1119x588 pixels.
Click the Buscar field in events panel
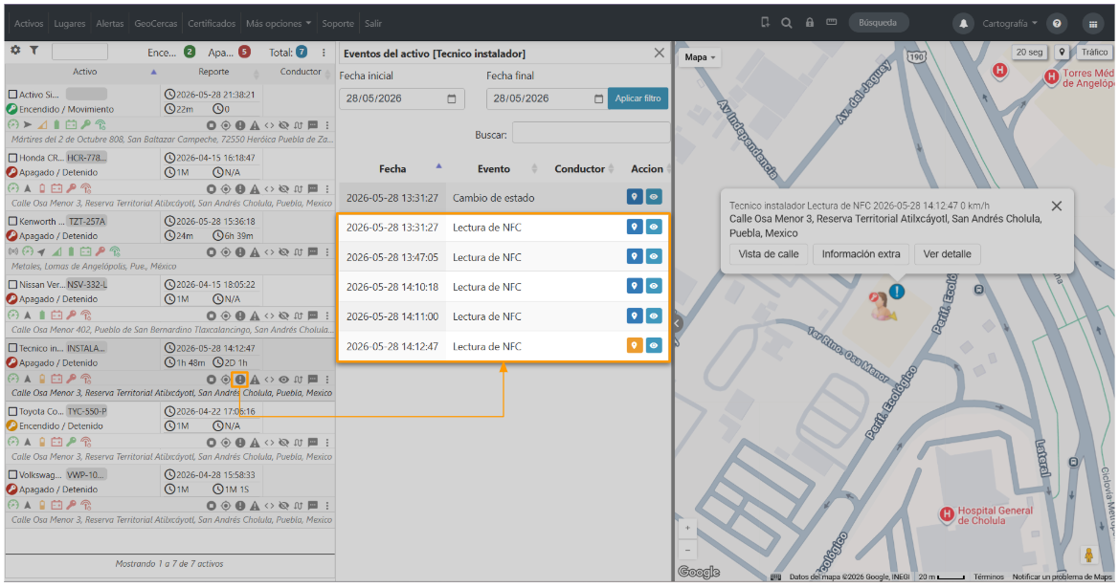[591, 133]
